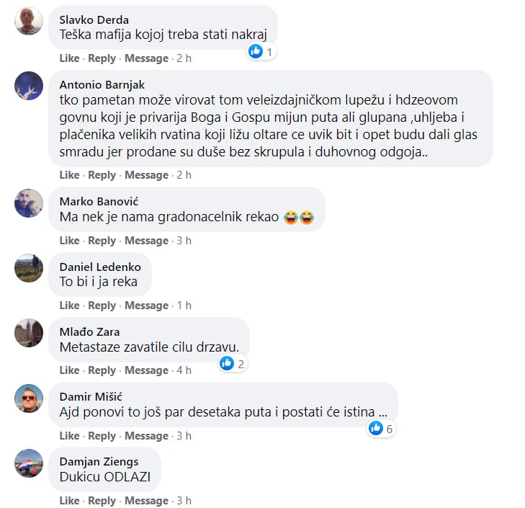Open Damir Mišić's sunglasses avatar
525x508 pixels.
pos(29,398)
